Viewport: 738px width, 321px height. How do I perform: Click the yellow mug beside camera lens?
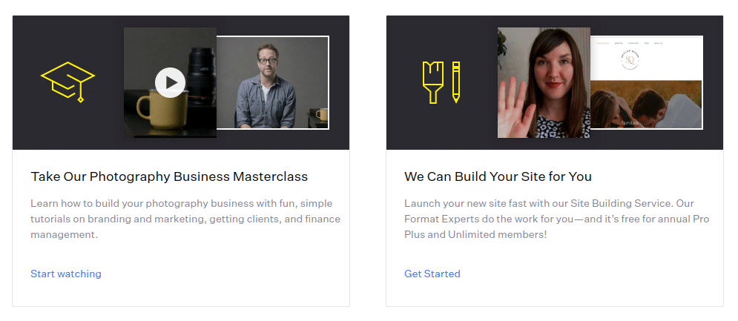pyautogui.click(x=156, y=110)
